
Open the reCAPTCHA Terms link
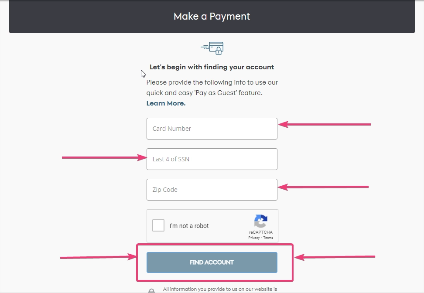[268, 238]
